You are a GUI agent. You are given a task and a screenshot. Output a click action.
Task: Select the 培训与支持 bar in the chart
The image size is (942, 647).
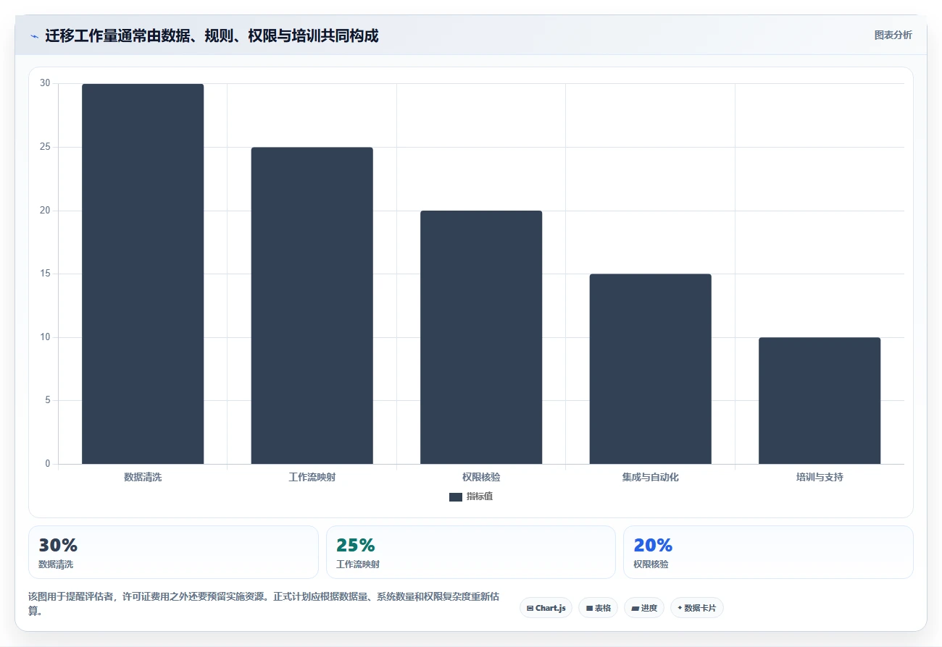[820, 400]
